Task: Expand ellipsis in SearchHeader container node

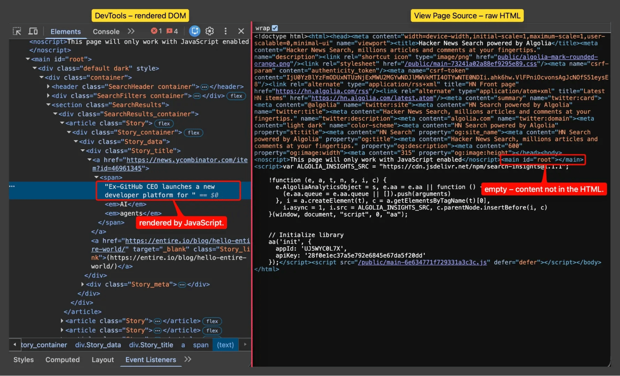Action: pos(204,87)
